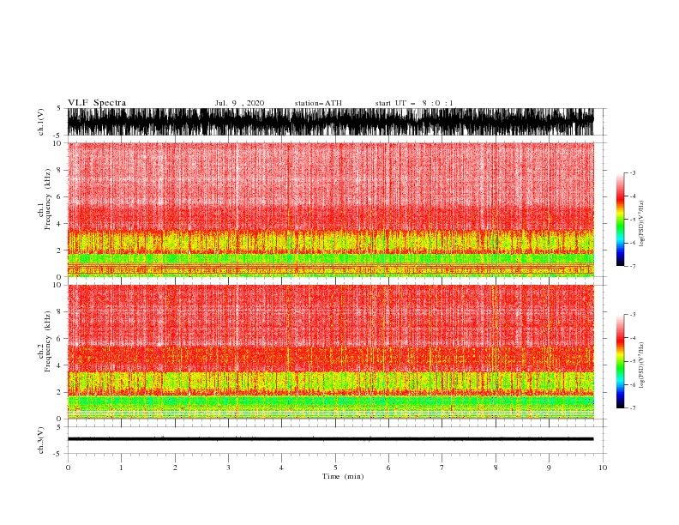
Task: Click the ch.1 color bar legend
Action: (x=620, y=220)
